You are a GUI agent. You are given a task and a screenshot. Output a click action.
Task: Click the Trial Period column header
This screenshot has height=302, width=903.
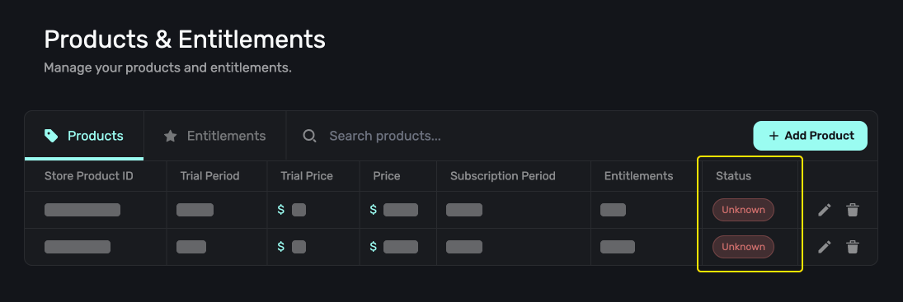point(209,176)
